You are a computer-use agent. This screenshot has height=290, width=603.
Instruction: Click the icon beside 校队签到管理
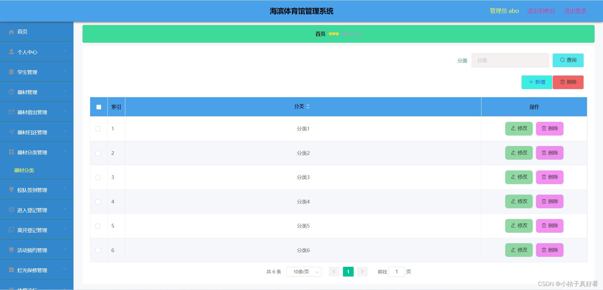click(x=12, y=190)
